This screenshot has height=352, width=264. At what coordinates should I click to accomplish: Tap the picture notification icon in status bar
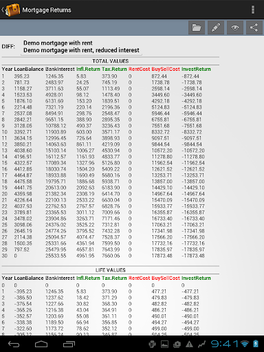[x=164, y=344]
